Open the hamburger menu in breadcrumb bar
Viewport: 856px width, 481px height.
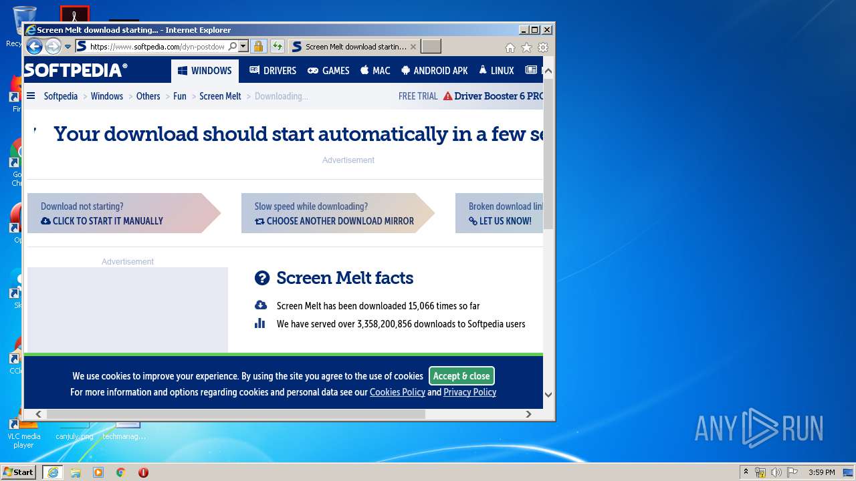(31, 96)
